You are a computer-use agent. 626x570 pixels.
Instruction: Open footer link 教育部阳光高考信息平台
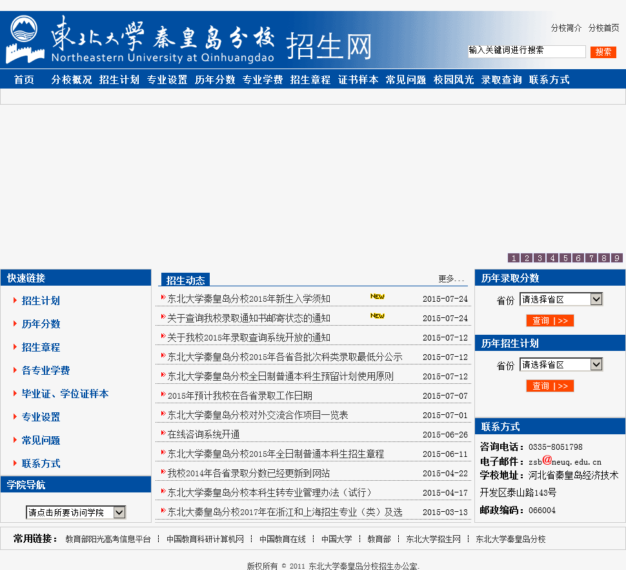pyautogui.click(x=108, y=539)
